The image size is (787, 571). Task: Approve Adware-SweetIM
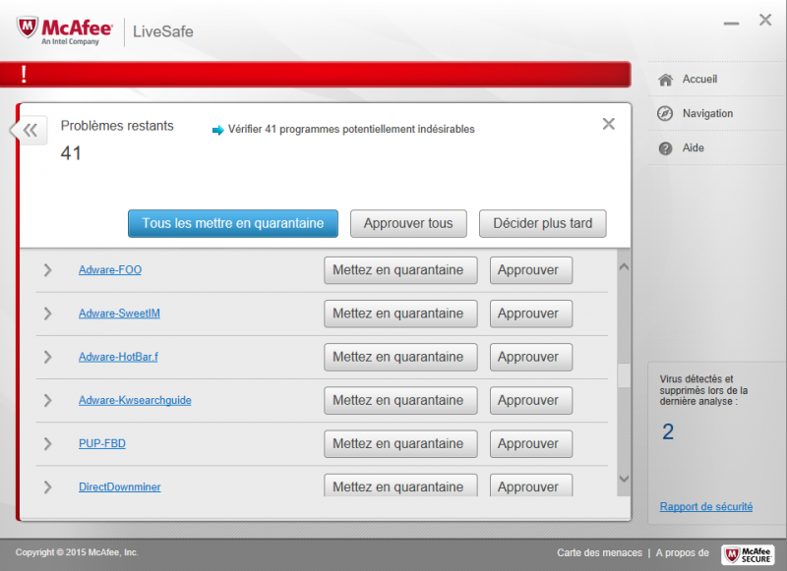pyautogui.click(x=531, y=314)
